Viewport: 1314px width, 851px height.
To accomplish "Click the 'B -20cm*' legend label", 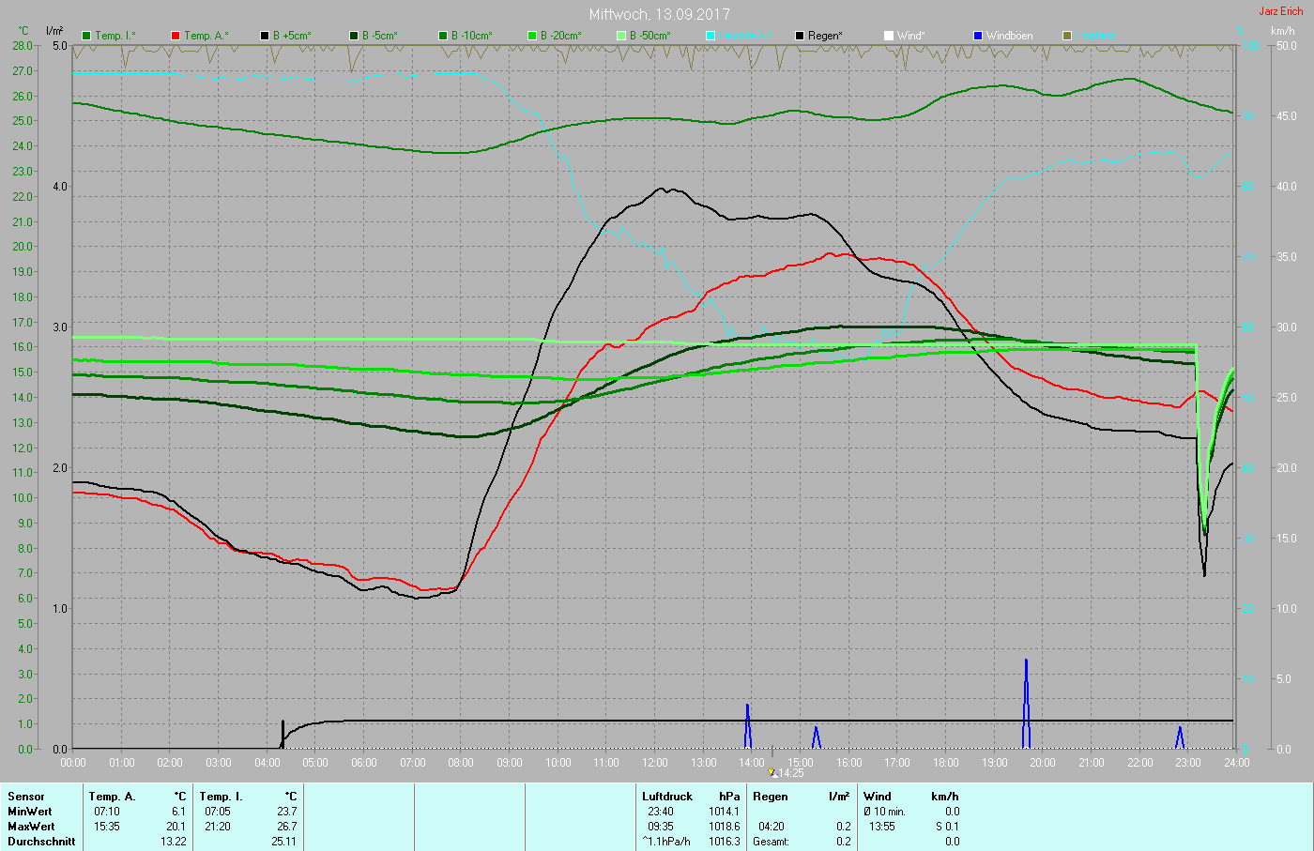I will coord(561,36).
